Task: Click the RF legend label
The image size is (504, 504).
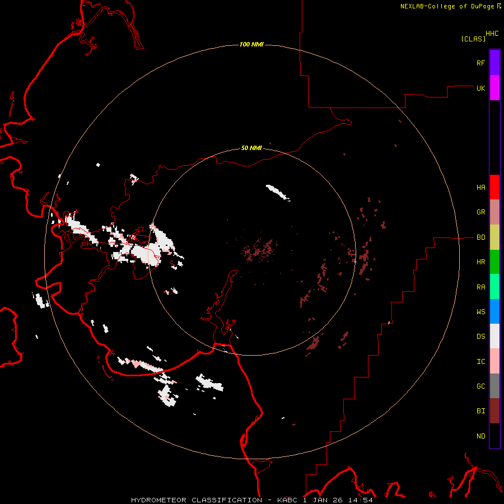Action: coord(481,63)
